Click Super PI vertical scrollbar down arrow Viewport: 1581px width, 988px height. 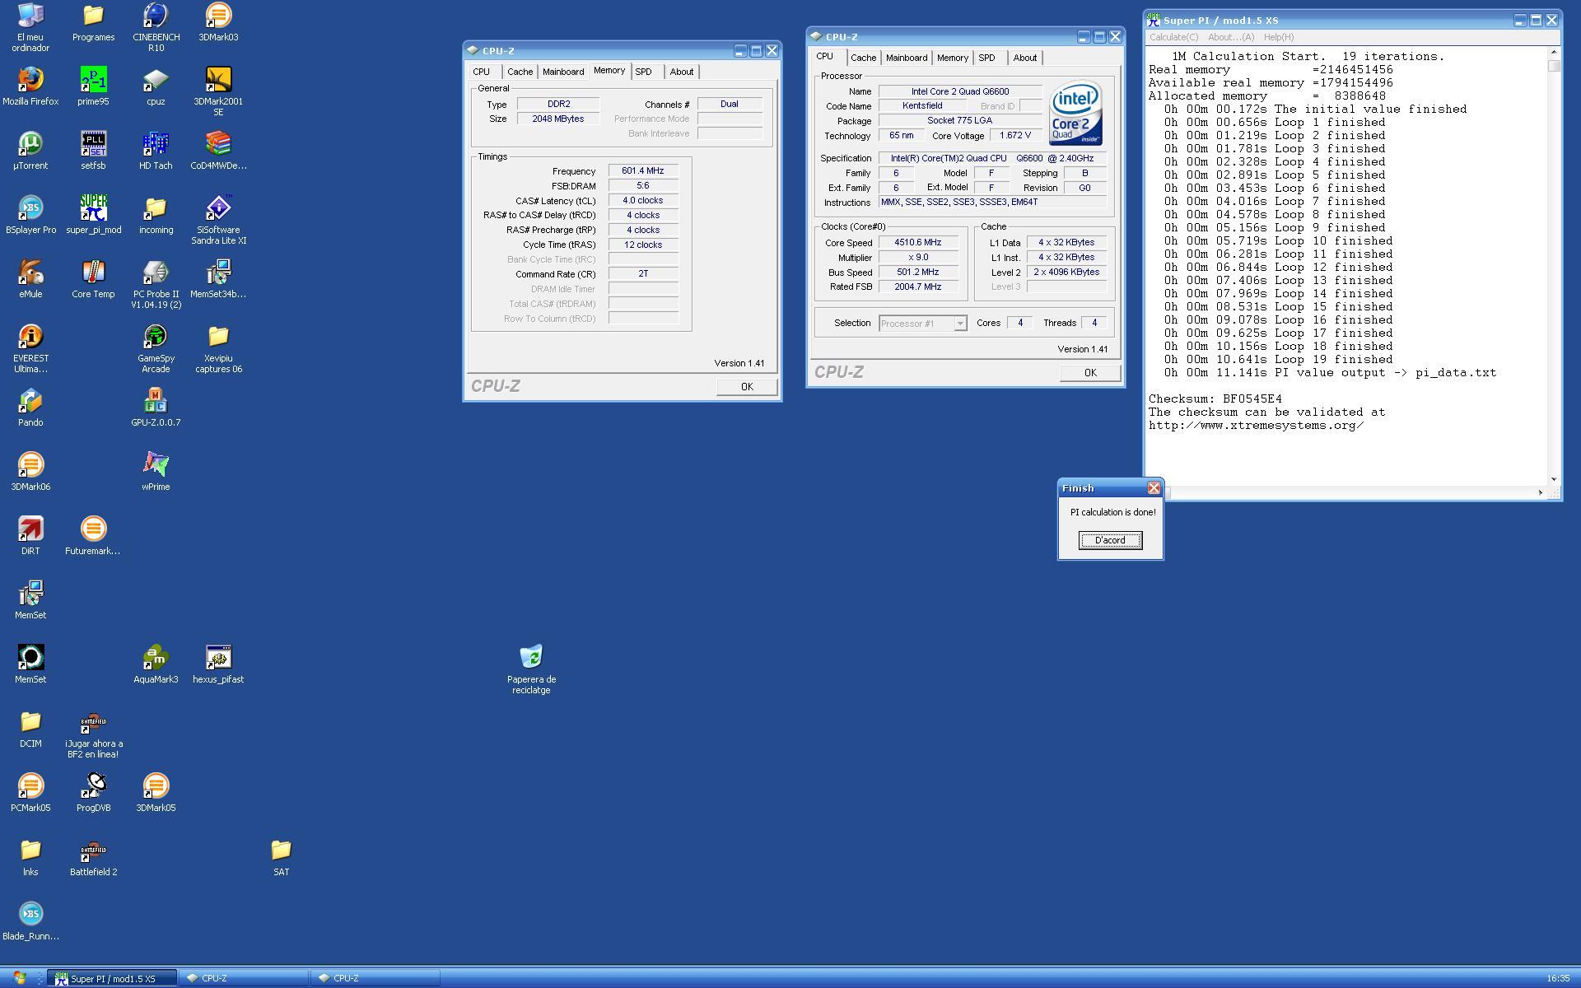tap(1554, 479)
